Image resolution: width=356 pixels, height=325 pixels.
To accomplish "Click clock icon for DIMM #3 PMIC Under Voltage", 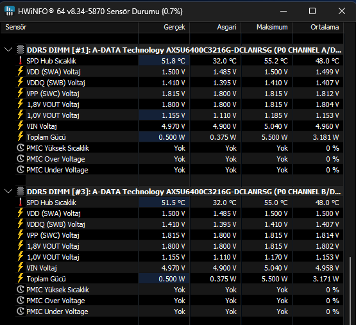I will [21, 311].
